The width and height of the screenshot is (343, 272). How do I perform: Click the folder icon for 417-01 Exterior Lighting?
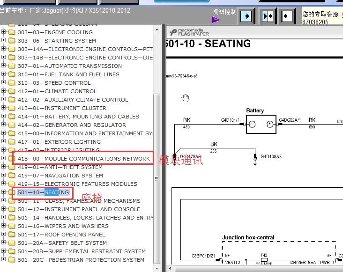tap(12, 142)
